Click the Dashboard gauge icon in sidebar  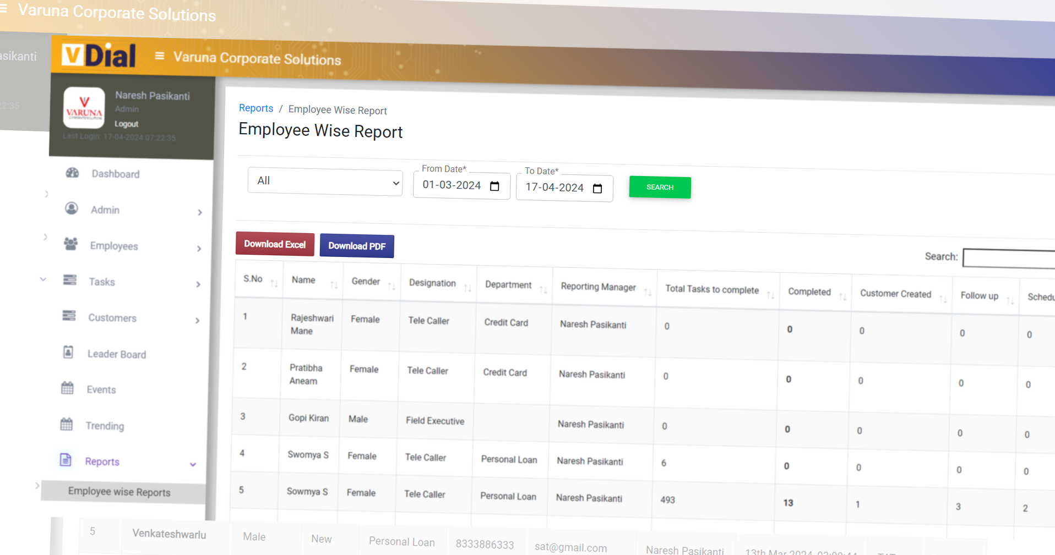[x=72, y=173]
